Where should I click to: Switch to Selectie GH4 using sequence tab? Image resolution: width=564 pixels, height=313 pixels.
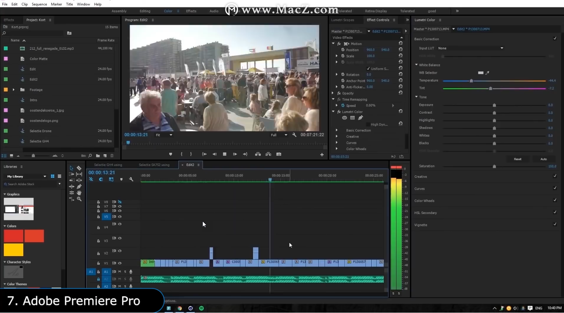pyautogui.click(x=108, y=165)
